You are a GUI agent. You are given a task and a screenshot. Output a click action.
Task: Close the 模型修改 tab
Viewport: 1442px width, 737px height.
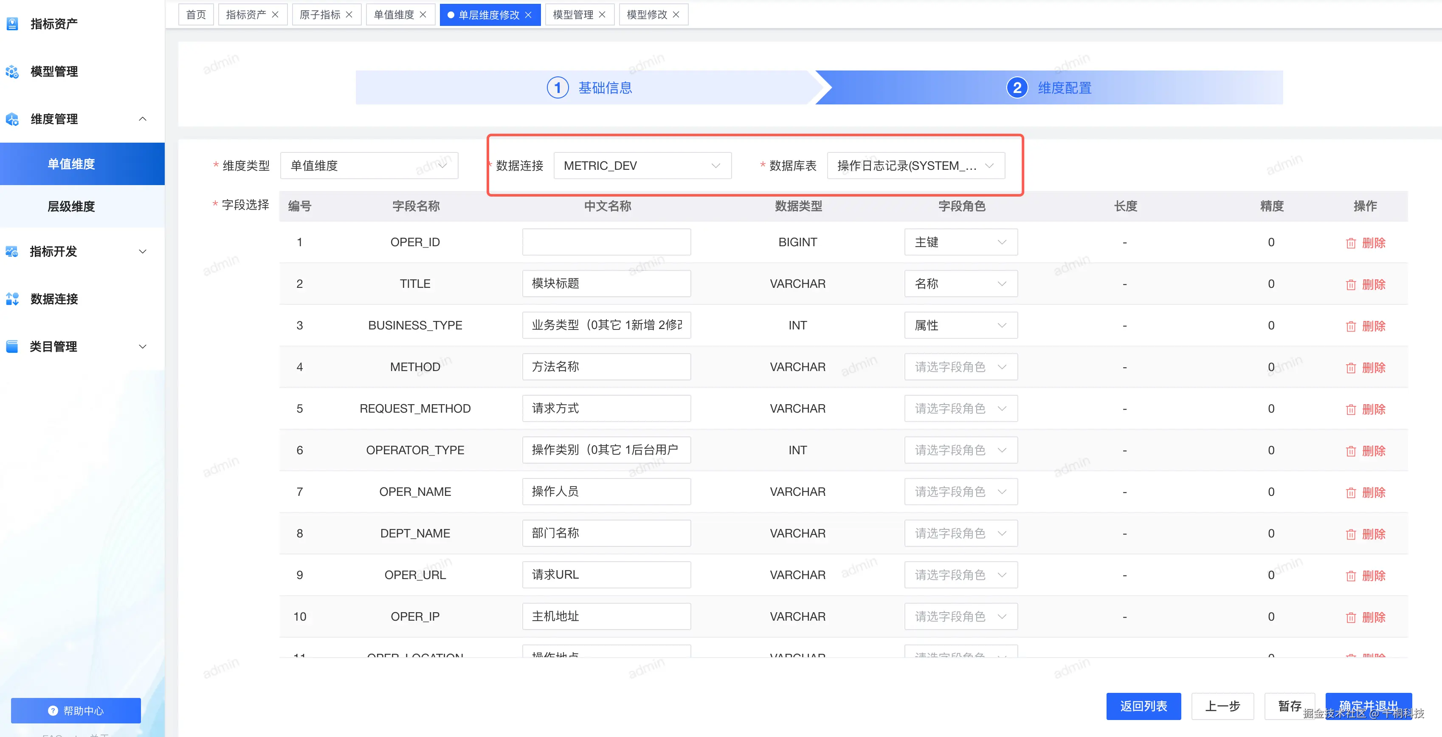(676, 14)
